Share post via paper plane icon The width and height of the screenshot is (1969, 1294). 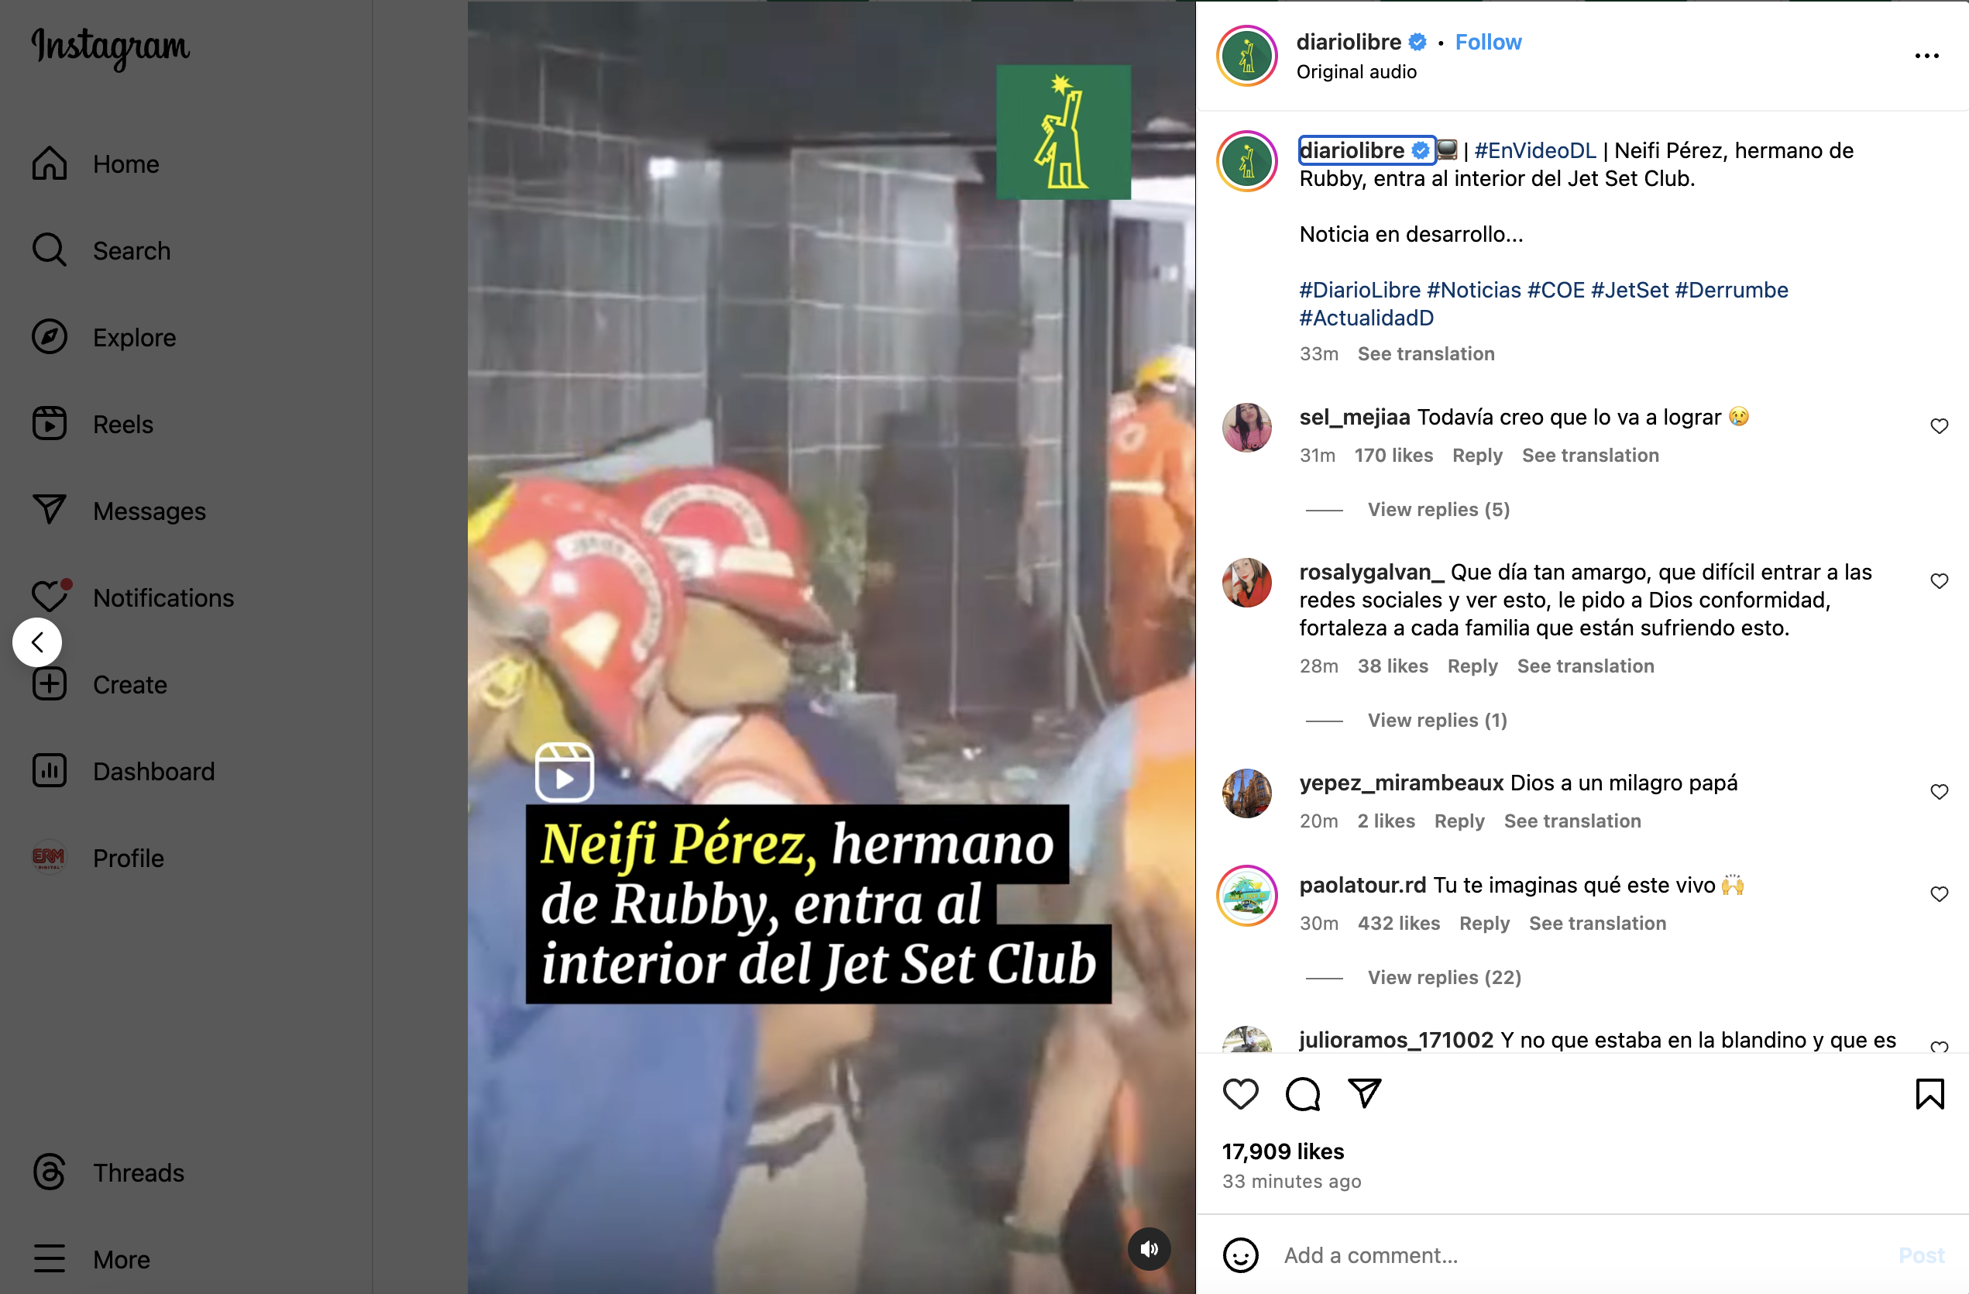(x=1364, y=1093)
